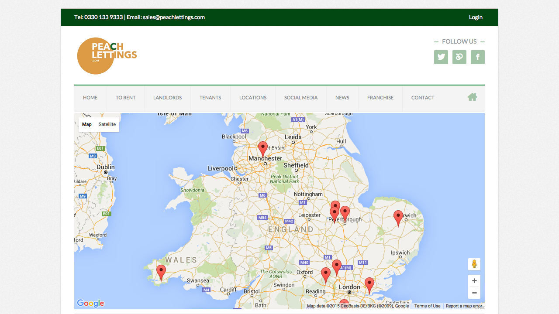
Task: Open the Contact menu item
Action: tap(423, 98)
